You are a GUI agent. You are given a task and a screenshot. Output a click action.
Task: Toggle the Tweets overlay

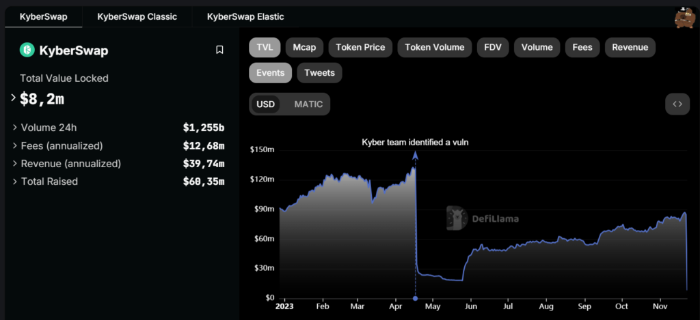pos(320,72)
